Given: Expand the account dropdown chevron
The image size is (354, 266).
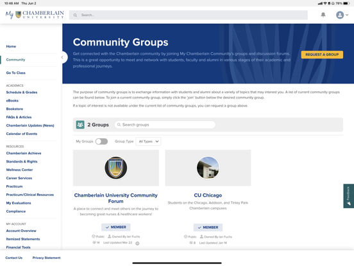Looking at the screenshot, I should [x=347, y=15].
